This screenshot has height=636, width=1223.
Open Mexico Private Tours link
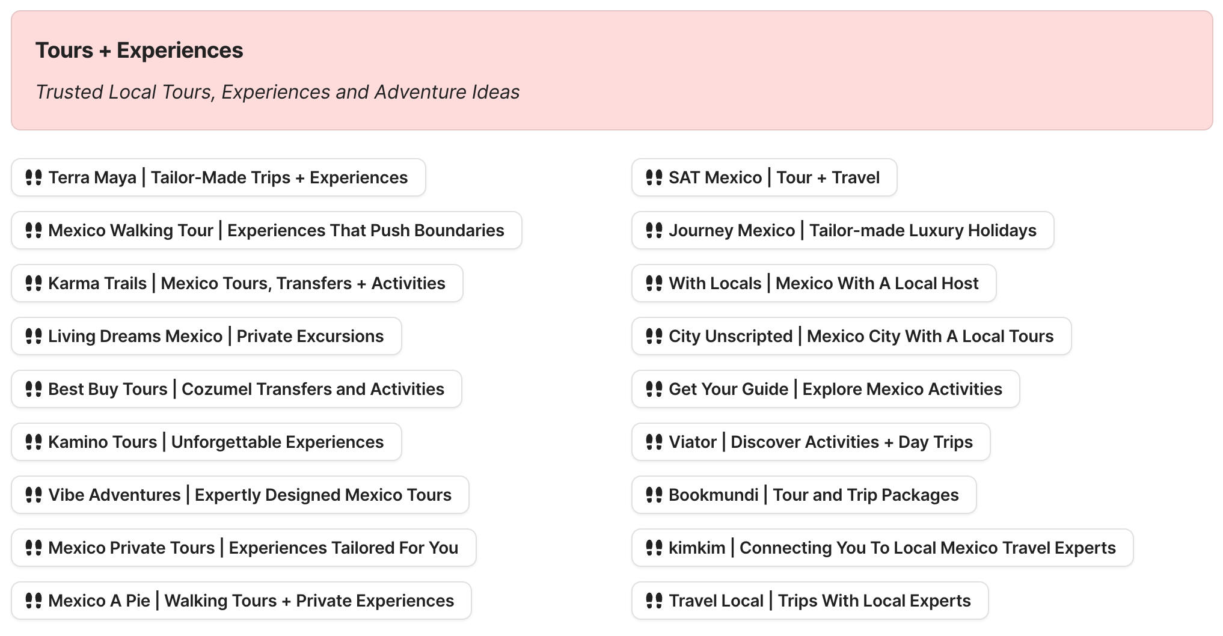(x=253, y=548)
